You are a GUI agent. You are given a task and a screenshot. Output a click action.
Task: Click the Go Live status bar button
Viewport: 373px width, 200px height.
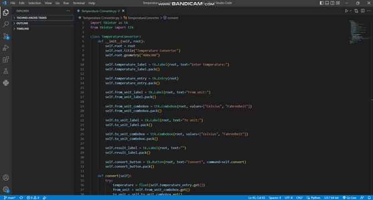(x=350, y=198)
